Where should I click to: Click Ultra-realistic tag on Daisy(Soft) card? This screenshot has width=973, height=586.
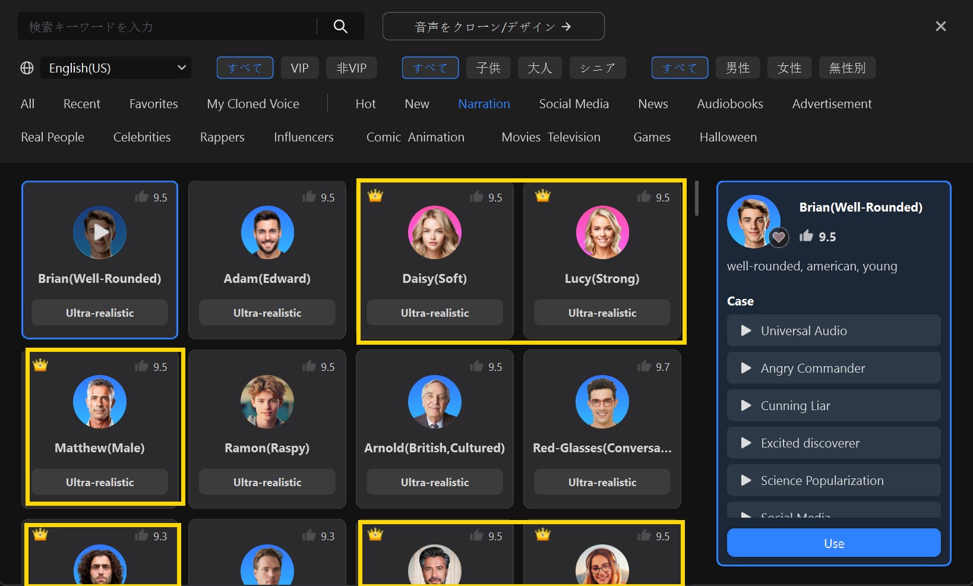(x=435, y=313)
